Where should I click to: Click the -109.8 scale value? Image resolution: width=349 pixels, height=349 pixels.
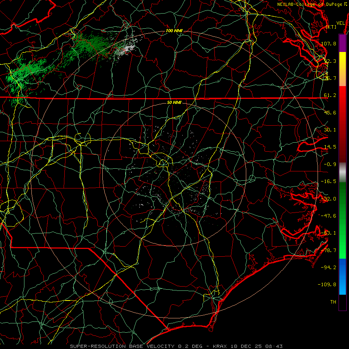327,285
